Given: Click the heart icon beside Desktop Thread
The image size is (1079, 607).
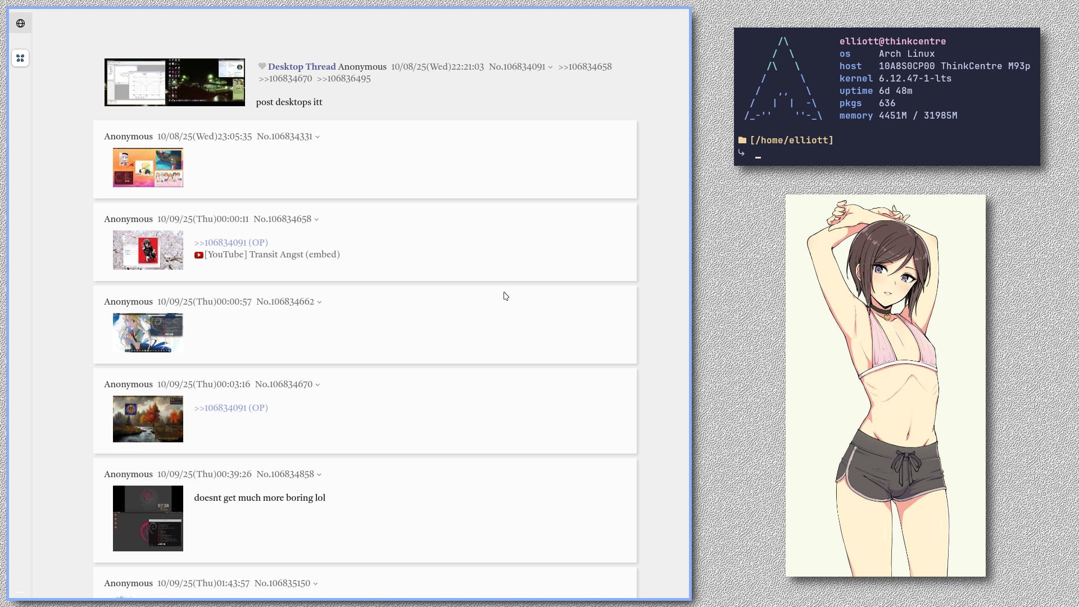Looking at the screenshot, I should tap(262, 66).
